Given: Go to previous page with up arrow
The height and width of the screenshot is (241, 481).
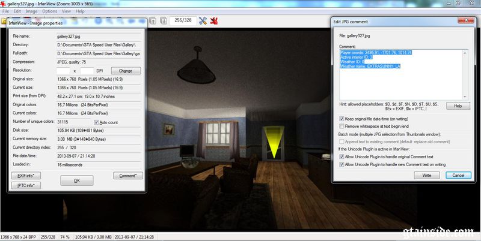Looking at the screenshot, I should 153,21.
